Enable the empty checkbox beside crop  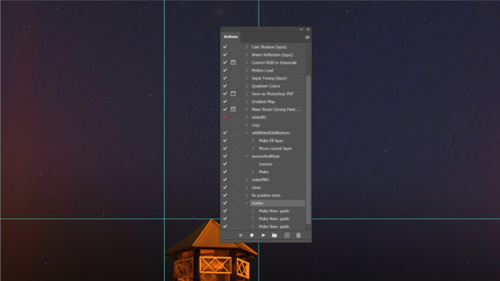[x=225, y=125]
